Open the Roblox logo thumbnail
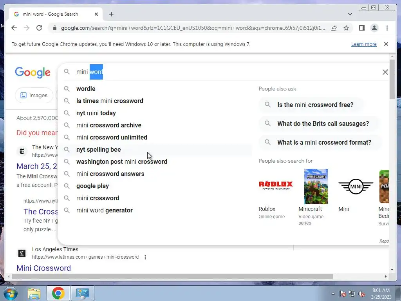 click(276, 186)
